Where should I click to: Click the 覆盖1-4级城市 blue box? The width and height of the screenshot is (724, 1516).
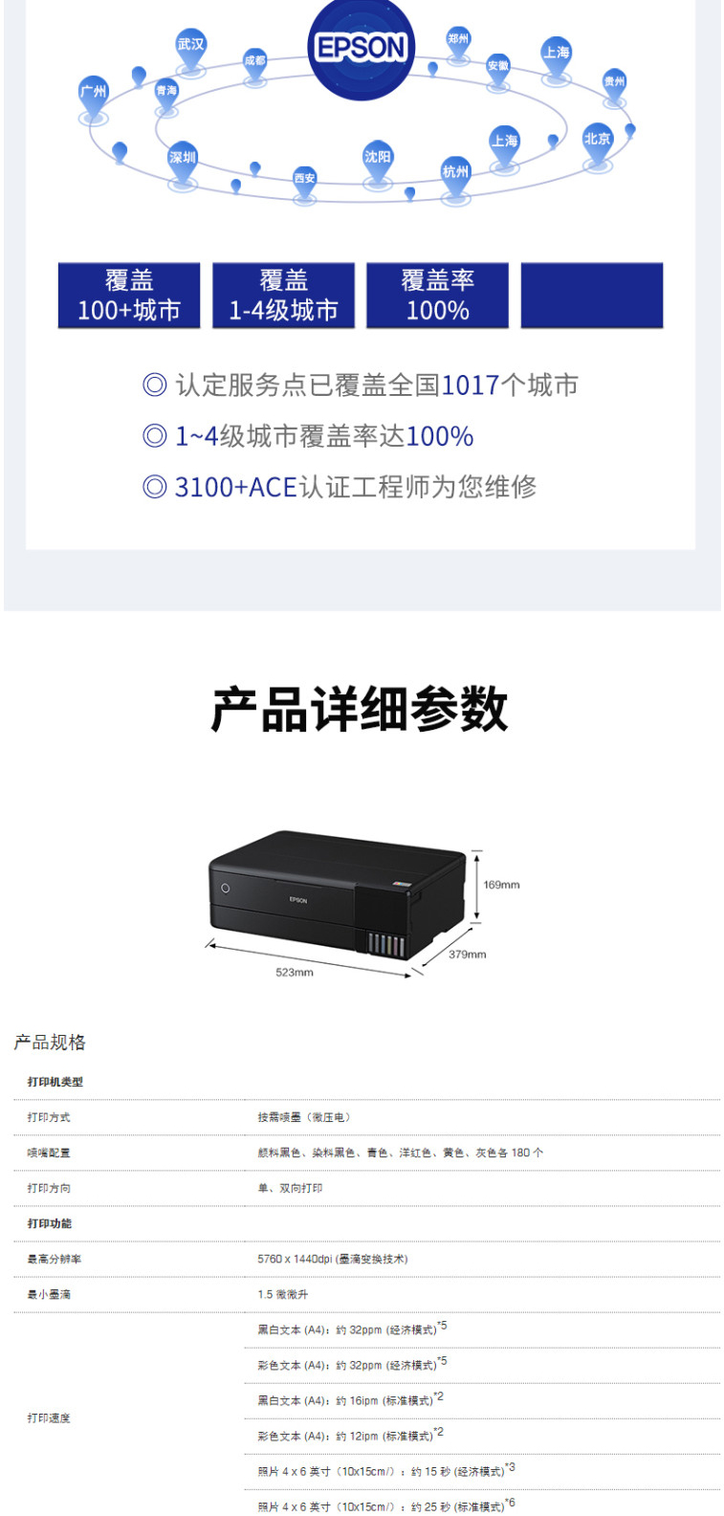point(283,296)
